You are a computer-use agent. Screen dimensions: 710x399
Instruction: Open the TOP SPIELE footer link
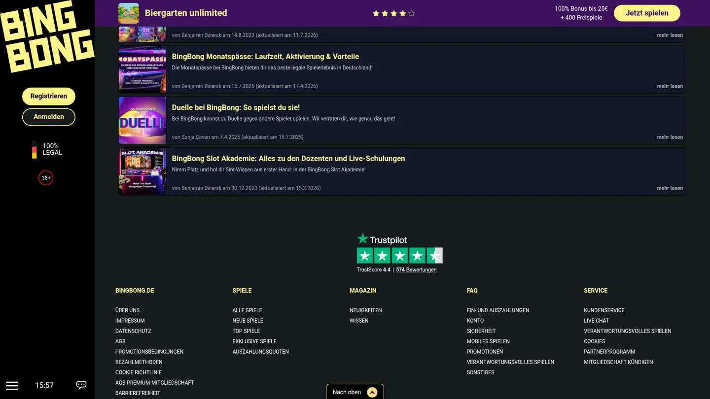point(246,331)
